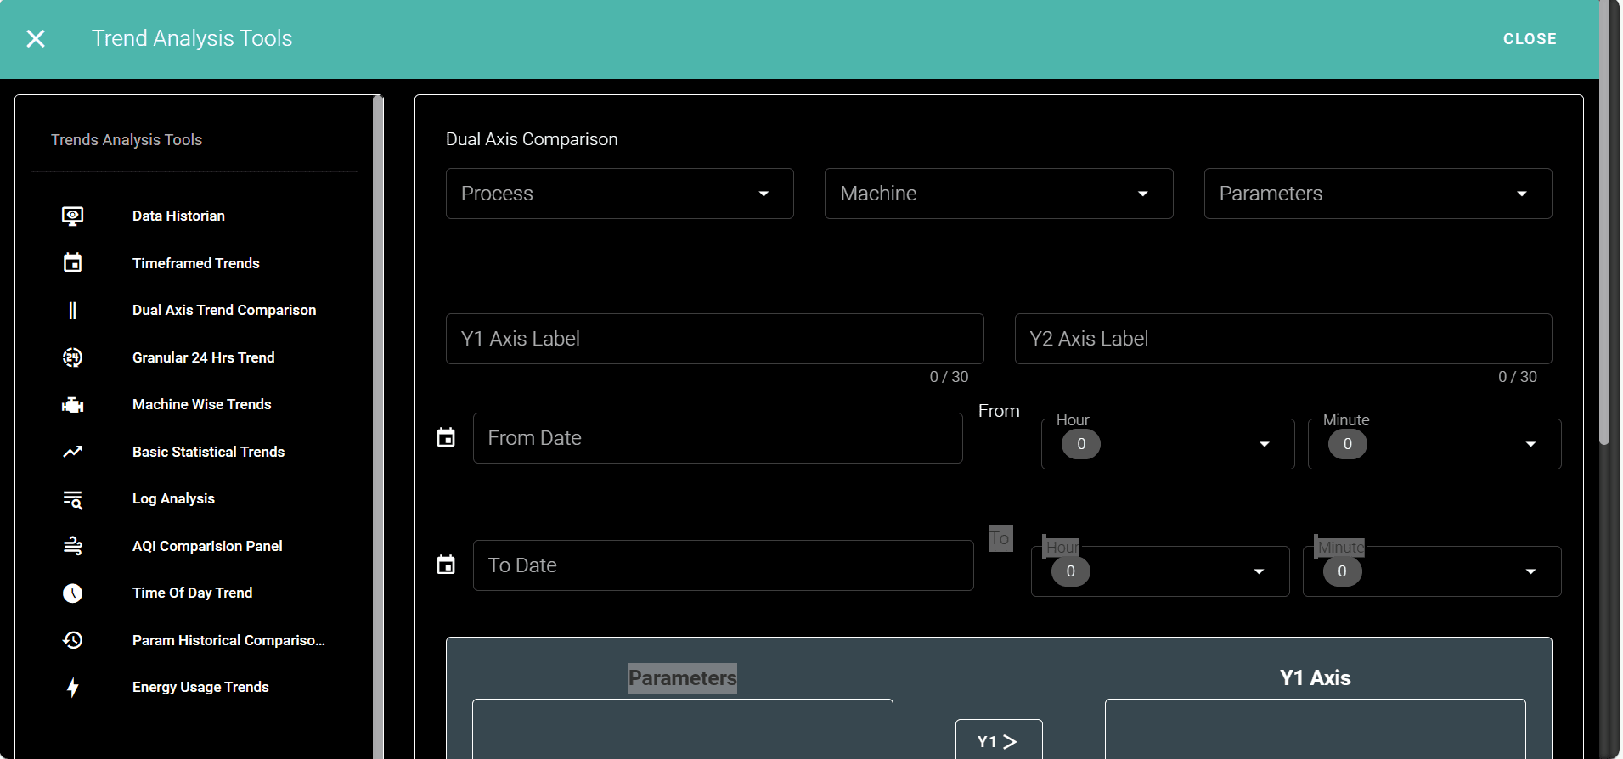Expand the Process dropdown

point(619,194)
